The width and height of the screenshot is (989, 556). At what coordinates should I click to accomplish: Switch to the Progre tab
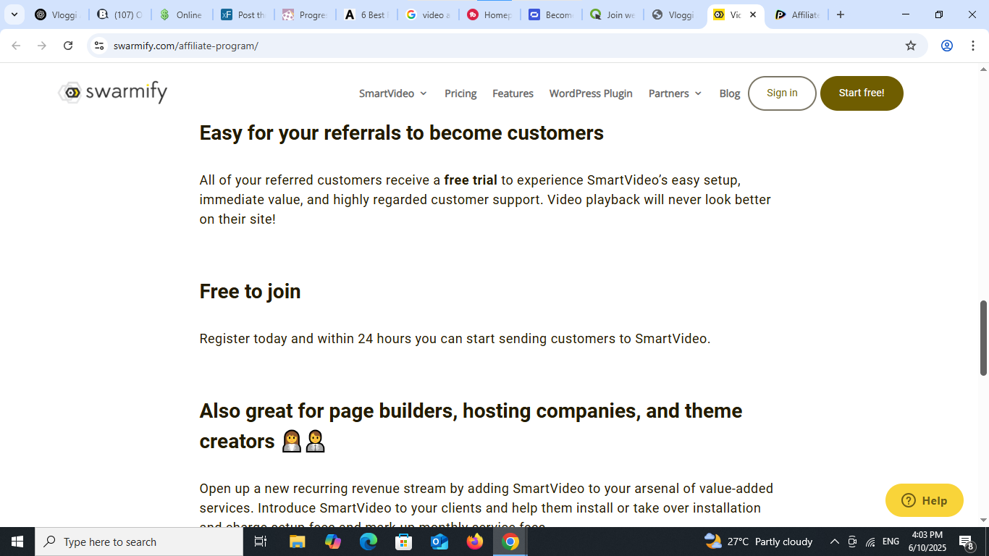[x=305, y=14]
